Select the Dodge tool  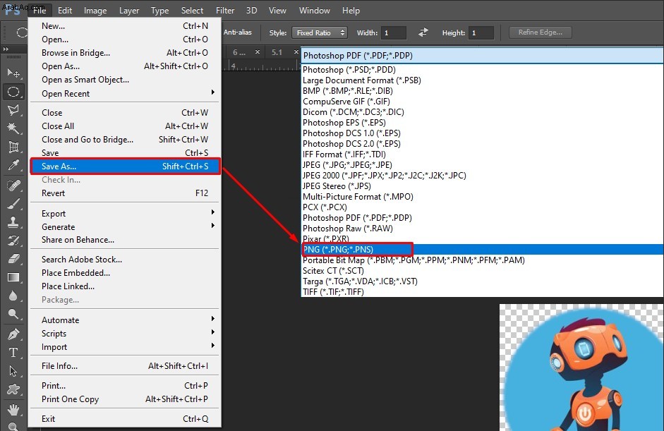[x=13, y=314]
